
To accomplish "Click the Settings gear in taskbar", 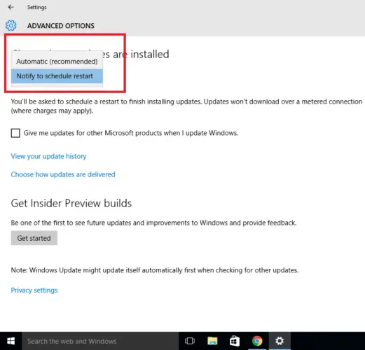I will click(280, 341).
